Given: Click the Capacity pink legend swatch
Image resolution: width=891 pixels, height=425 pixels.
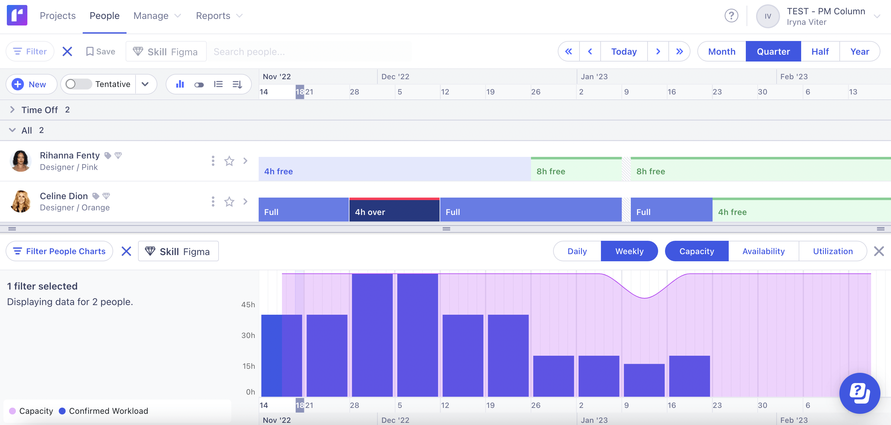Looking at the screenshot, I should pos(12,411).
